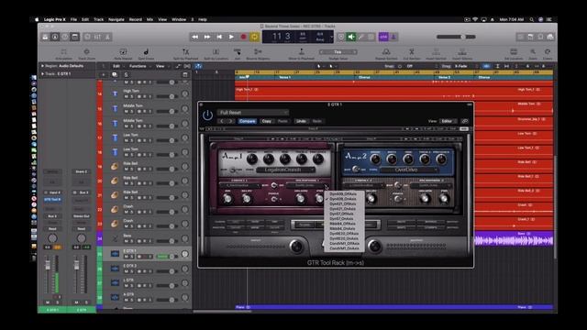
Task: Open the tracks area Edit menu
Action: [117, 66]
